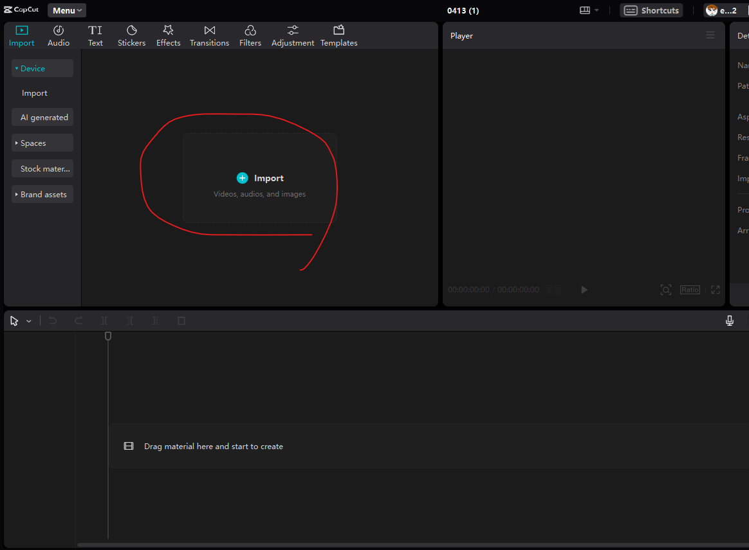Open the Audio panel
Image resolution: width=749 pixels, height=550 pixels.
pyautogui.click(x=59, y=36)
